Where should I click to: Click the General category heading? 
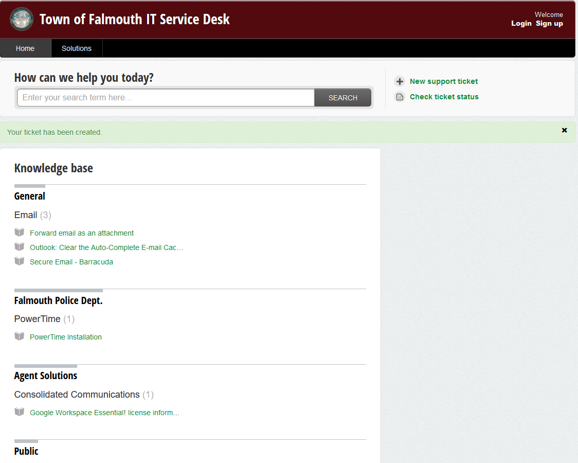30,196
